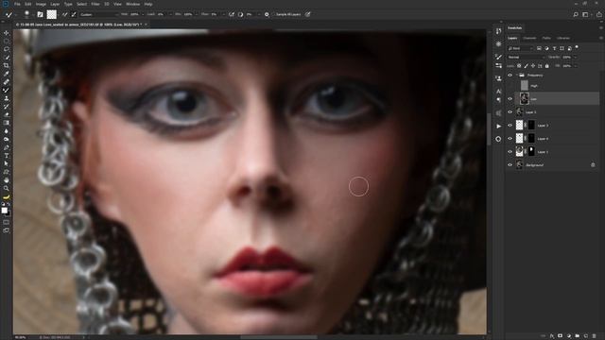This screenshot has width=605, height=340.
Task: Toggle clean brush after each stroke
Action: [74, 14]
